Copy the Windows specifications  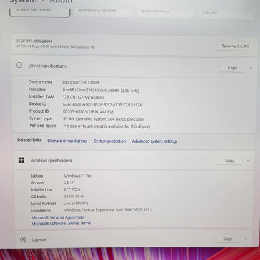point(229,161)
